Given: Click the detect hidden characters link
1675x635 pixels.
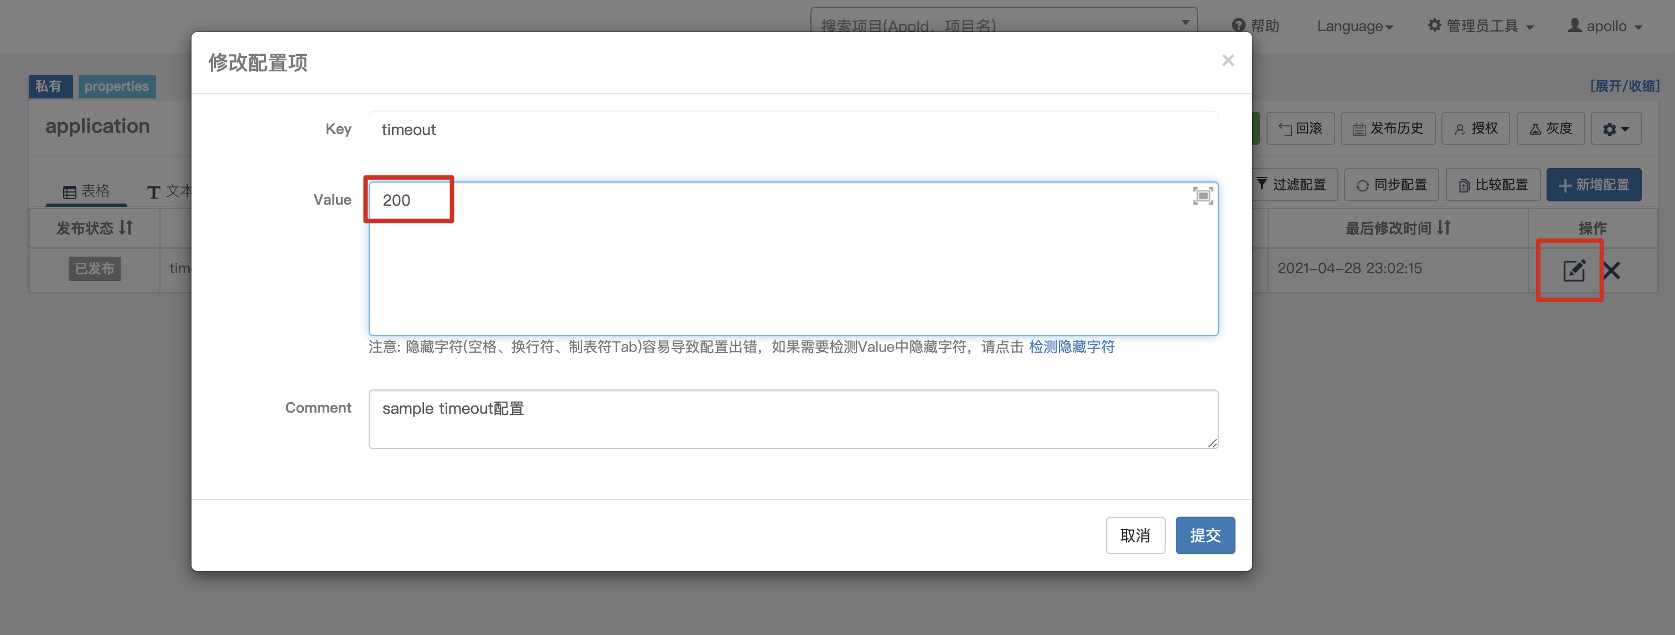Looking at the screenshot, I should (x=1071, y=346).
